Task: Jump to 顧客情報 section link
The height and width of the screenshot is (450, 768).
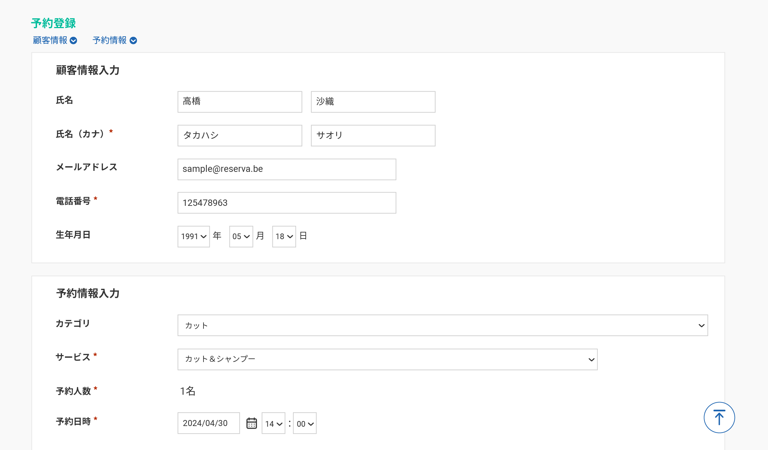Action: click(50, 40)
